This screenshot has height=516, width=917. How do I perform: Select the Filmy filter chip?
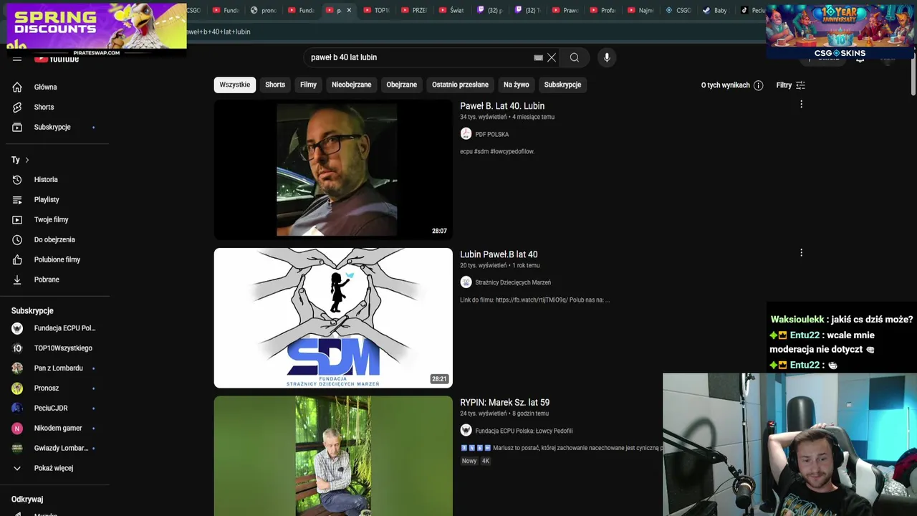[x=308, y=85]
